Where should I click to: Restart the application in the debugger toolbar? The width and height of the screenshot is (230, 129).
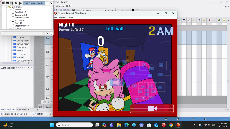[x=3, y=3]
